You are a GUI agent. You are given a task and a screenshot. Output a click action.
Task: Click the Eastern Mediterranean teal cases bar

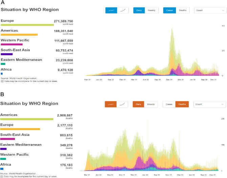pyautogui.click(x=3, y=64)
